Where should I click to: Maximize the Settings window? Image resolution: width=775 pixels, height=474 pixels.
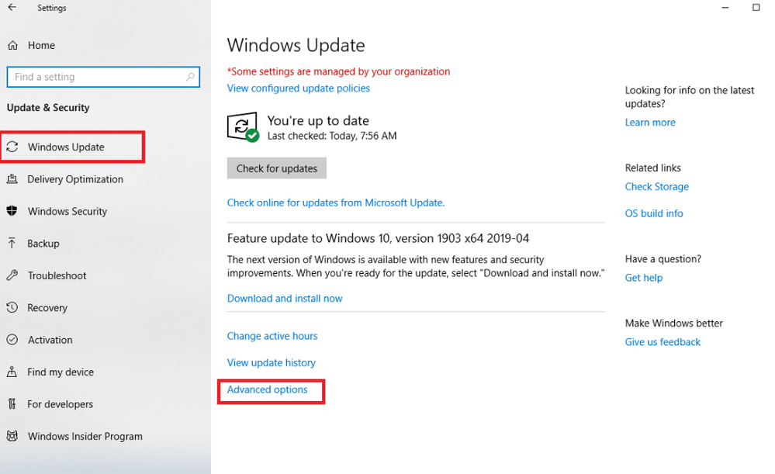tap(756, 8)
